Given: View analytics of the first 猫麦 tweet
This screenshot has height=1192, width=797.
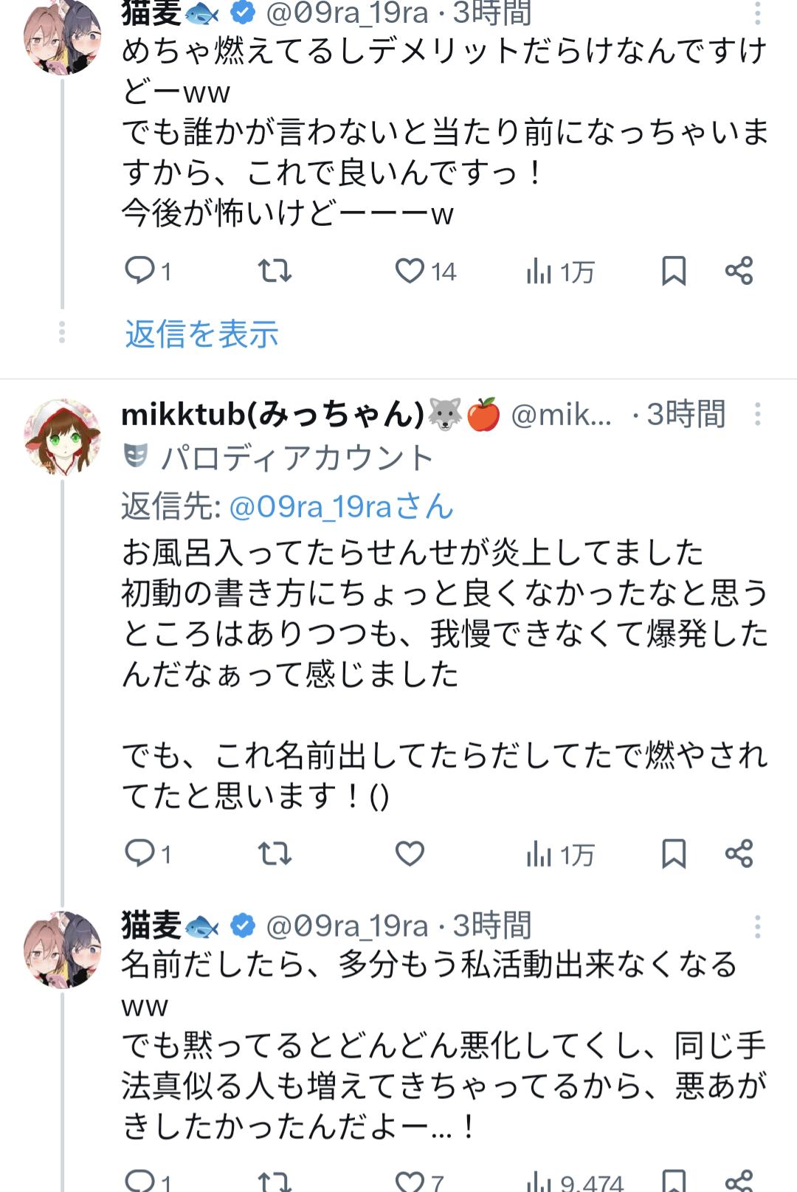Looking at the screenshot, I should [540, 272].
